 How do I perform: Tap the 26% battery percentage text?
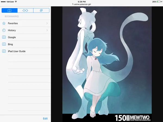[154, 2]
